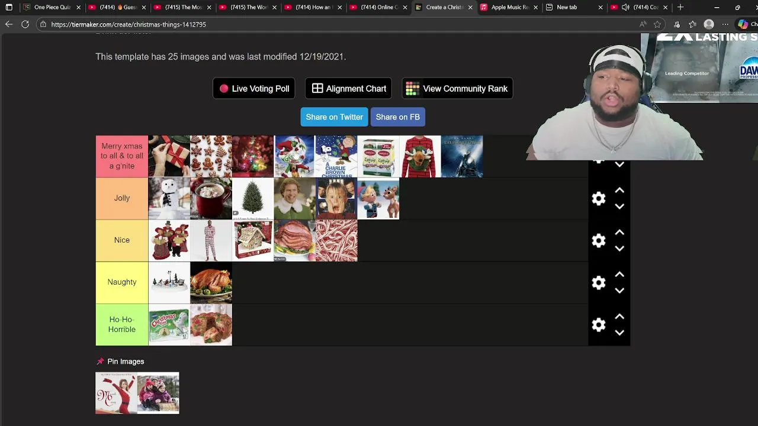The image size is (758, 426).
Task: Move Ho-Ho-Horrible tier down
Action: pos(619,333)
